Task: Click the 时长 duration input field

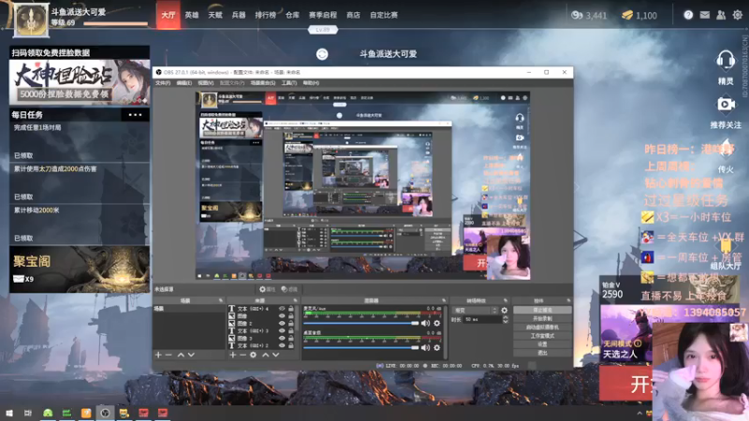Action: (x=481, y=319)
